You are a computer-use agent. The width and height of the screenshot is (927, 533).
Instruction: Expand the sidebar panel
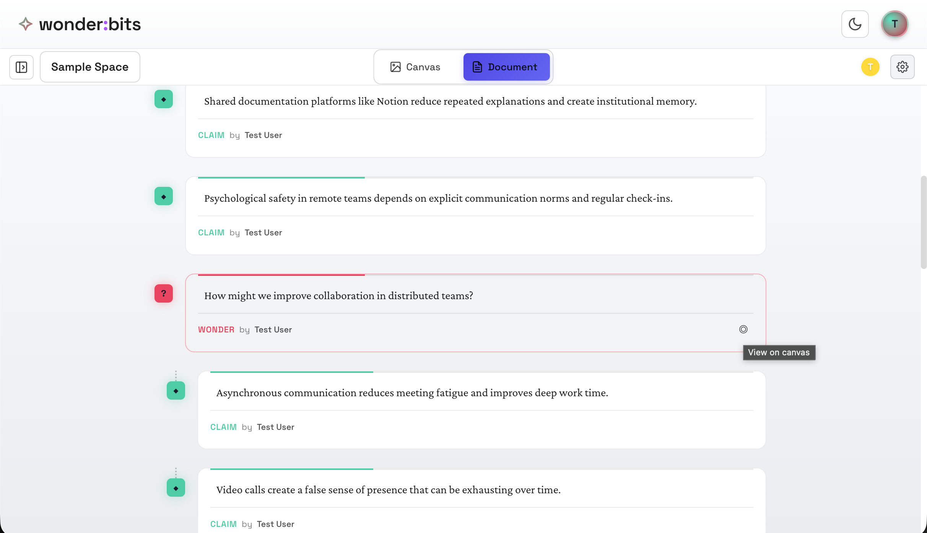point(21,67)
